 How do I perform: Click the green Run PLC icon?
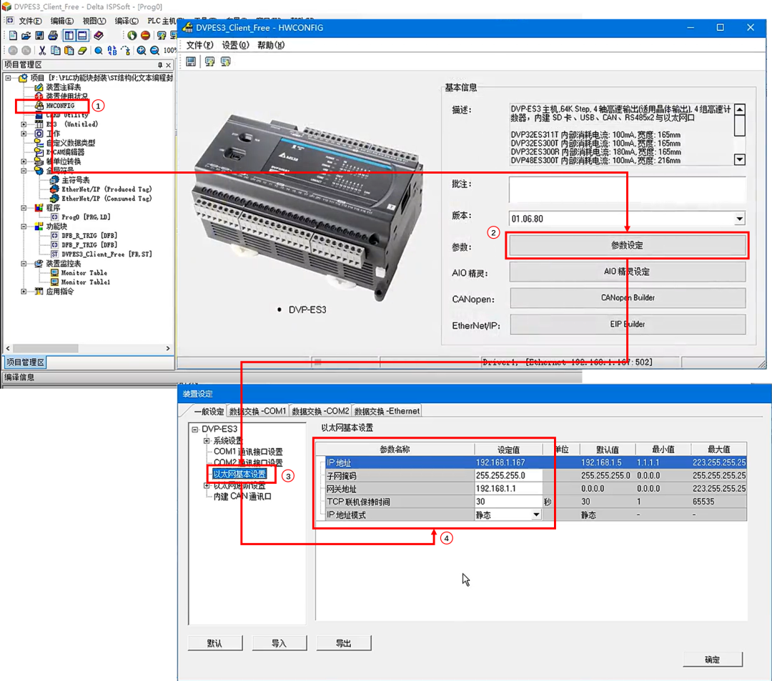pyautogui.click(x=132, y=36)
